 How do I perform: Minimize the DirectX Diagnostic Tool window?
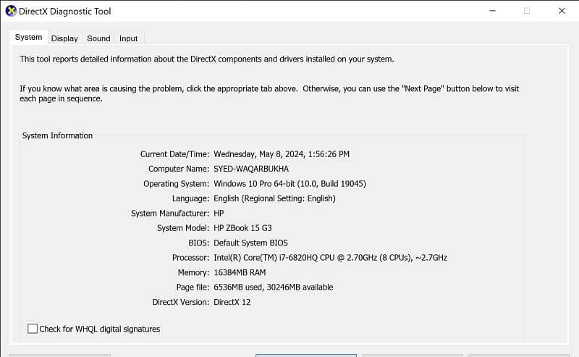pyautogui.click(x=492, y=11)
